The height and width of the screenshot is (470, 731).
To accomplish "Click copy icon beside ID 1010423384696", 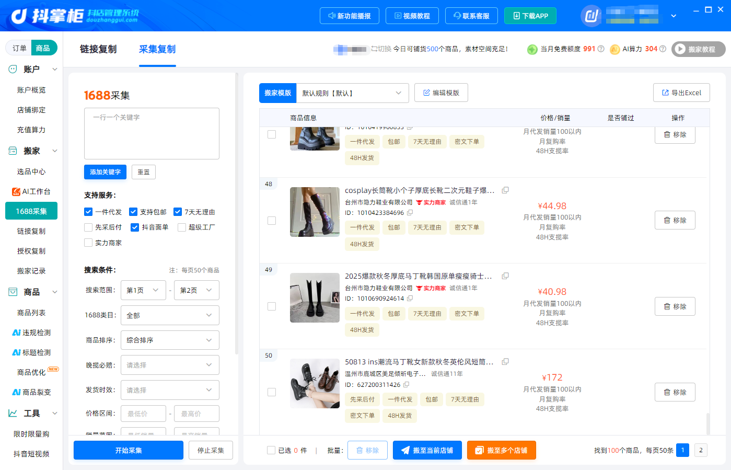I will pos(410,213).
